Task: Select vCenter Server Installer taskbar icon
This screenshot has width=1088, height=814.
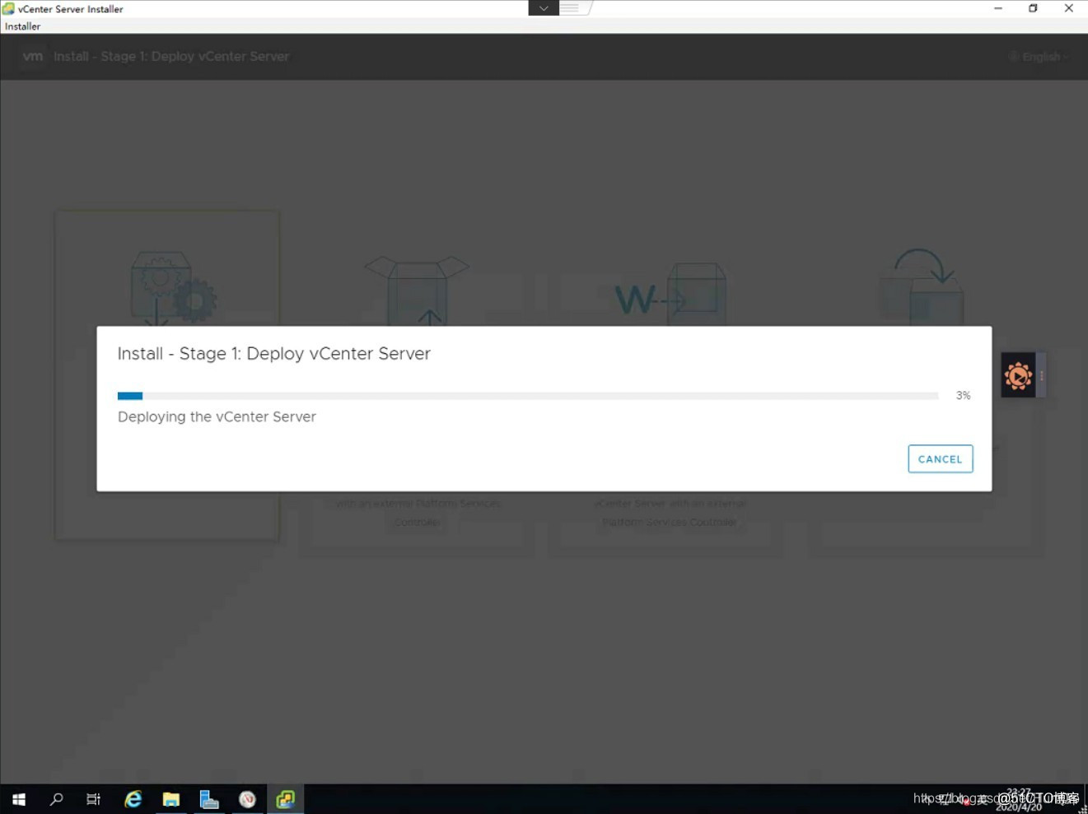Action: pyautogui.click(x=285, y=799)
